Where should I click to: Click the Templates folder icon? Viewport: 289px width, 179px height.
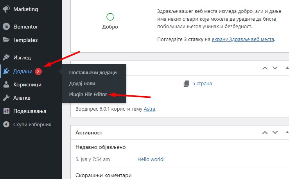6,39
